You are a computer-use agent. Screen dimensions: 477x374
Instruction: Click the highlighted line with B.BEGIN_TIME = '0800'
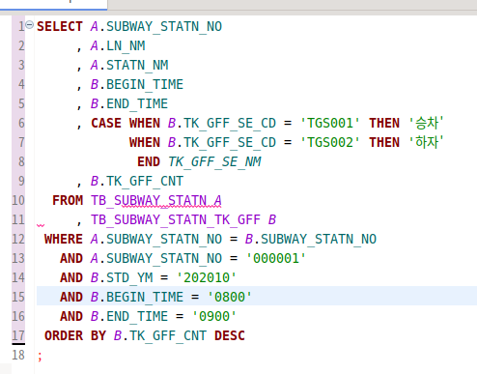point(257,297)
